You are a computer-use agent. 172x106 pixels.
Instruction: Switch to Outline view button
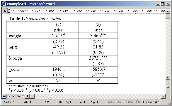(18, 96)
